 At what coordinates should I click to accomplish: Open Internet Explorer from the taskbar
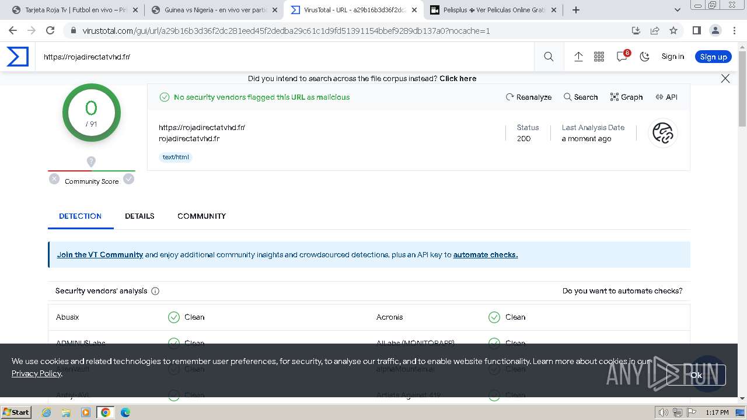click(47, 412)
